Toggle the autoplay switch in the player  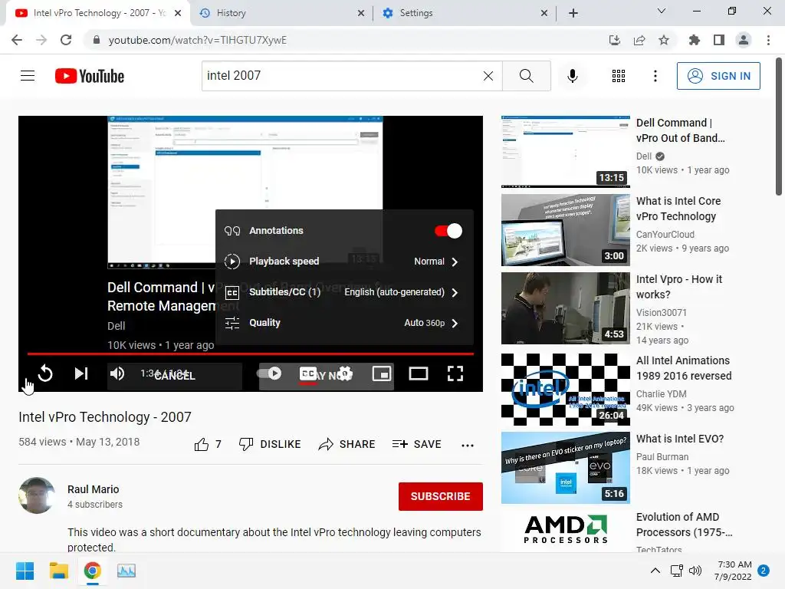point(269,373)
